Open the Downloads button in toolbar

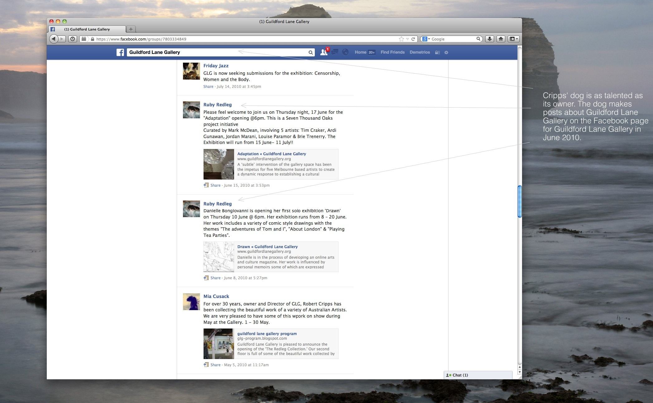point(490,39)
